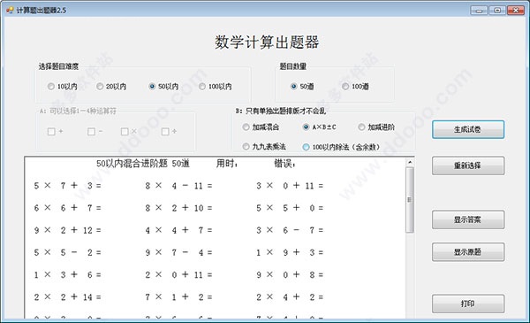
Task: Choose the 加减进阶 radio option
Action: coord(361,127)
